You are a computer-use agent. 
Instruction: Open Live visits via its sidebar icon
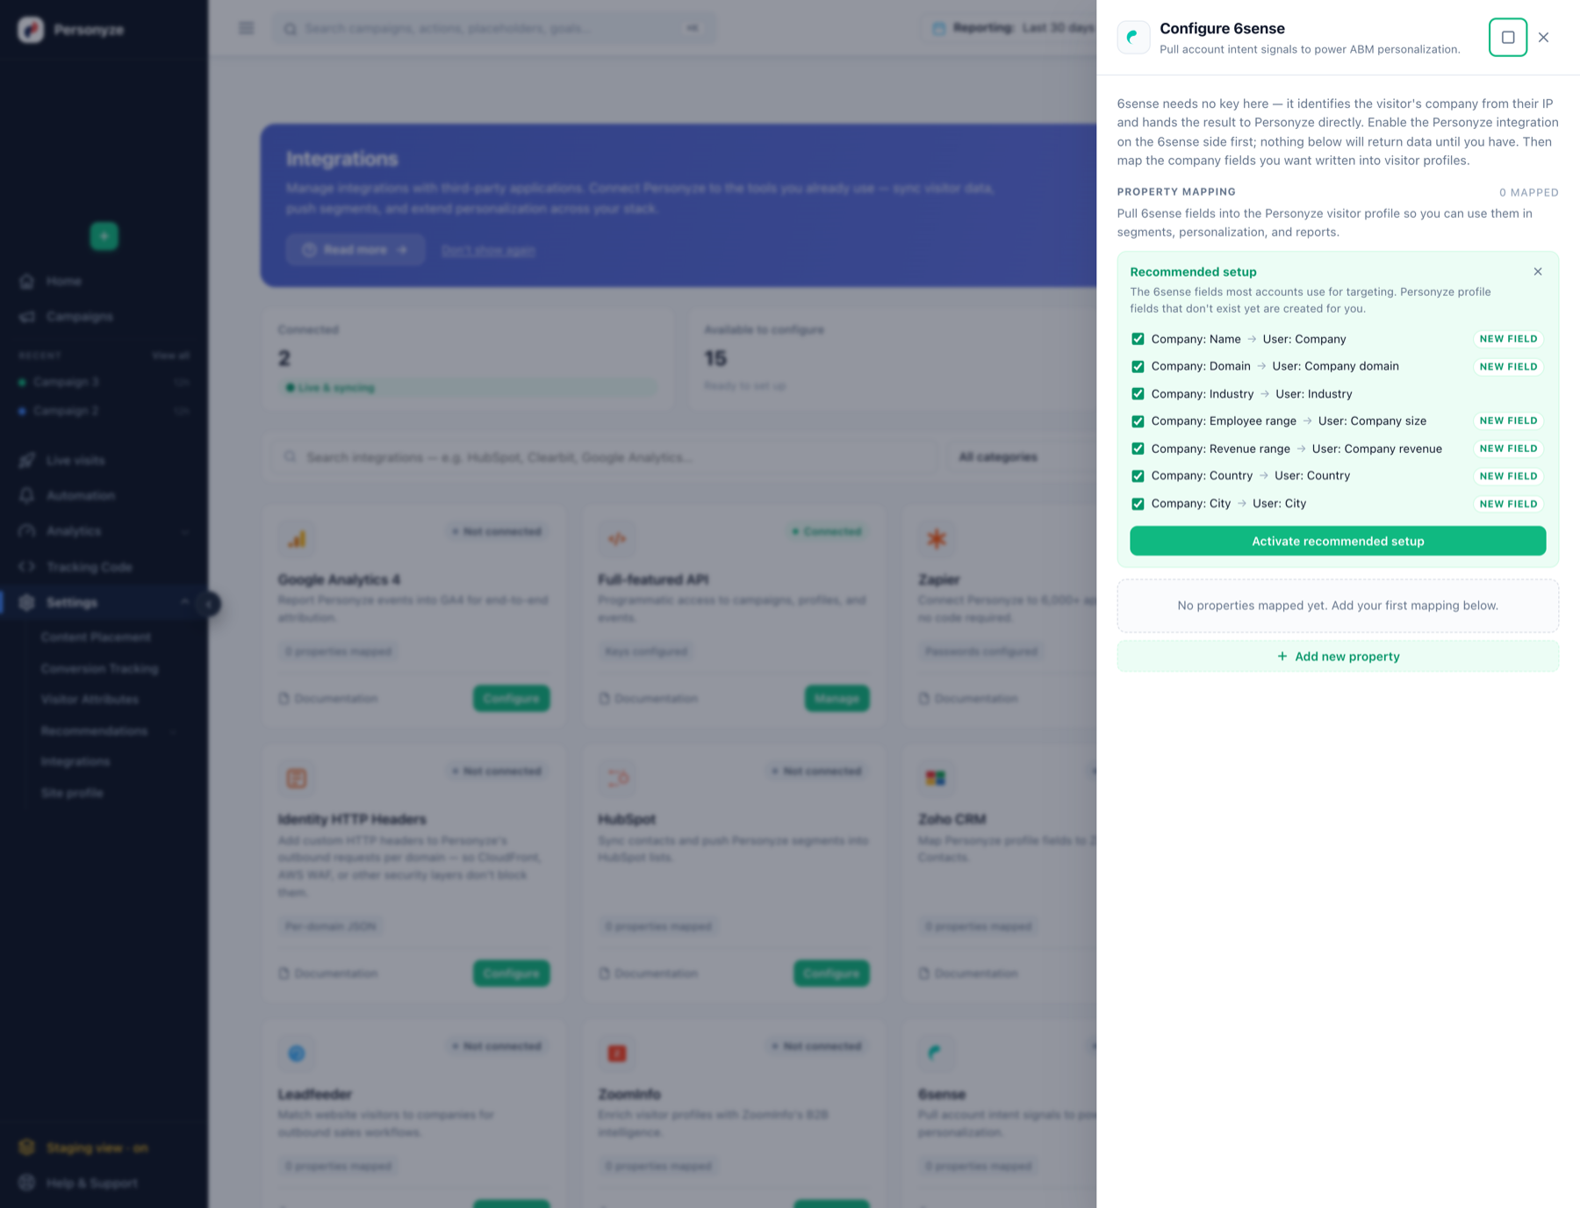coord(27,460)
